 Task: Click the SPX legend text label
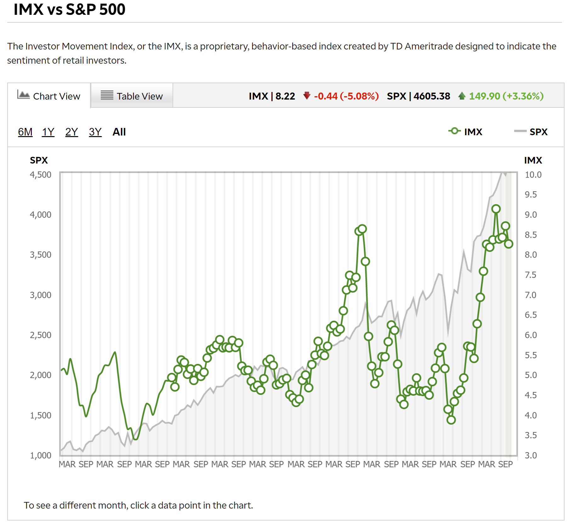538,132
